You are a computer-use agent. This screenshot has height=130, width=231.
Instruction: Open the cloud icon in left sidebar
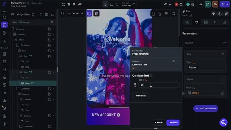click(4, 101)
